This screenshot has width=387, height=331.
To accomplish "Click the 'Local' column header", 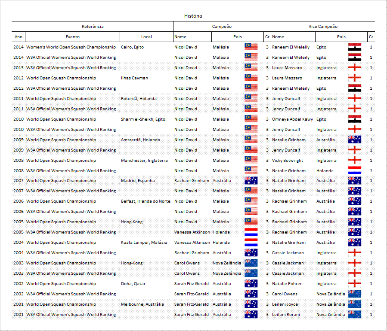I will (146, 37).
